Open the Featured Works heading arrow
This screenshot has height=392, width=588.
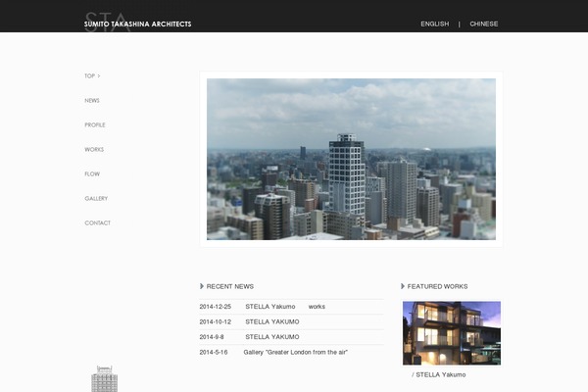[x=403, y=286]
